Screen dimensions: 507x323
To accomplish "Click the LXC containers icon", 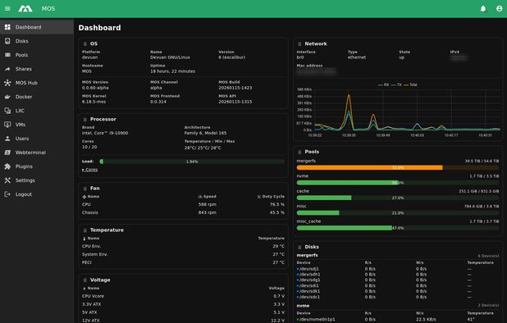I will (7, 111).
